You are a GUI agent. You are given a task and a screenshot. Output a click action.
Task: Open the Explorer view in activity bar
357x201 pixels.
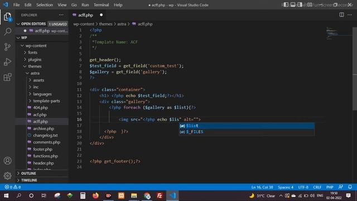(7, 17)
